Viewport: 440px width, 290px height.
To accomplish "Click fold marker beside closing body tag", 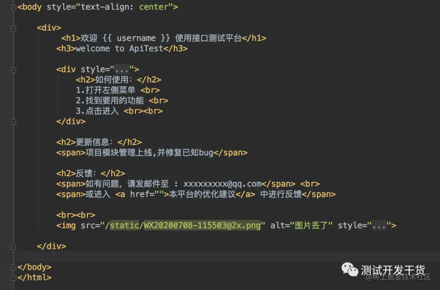I will (x=13, y=267).
